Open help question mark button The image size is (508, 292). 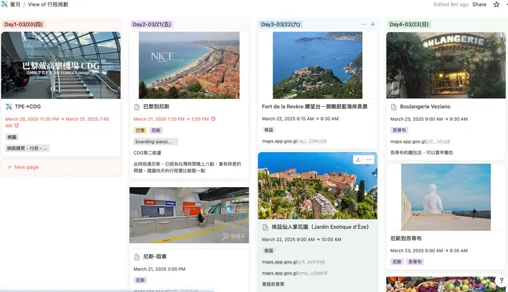[501, 281]
